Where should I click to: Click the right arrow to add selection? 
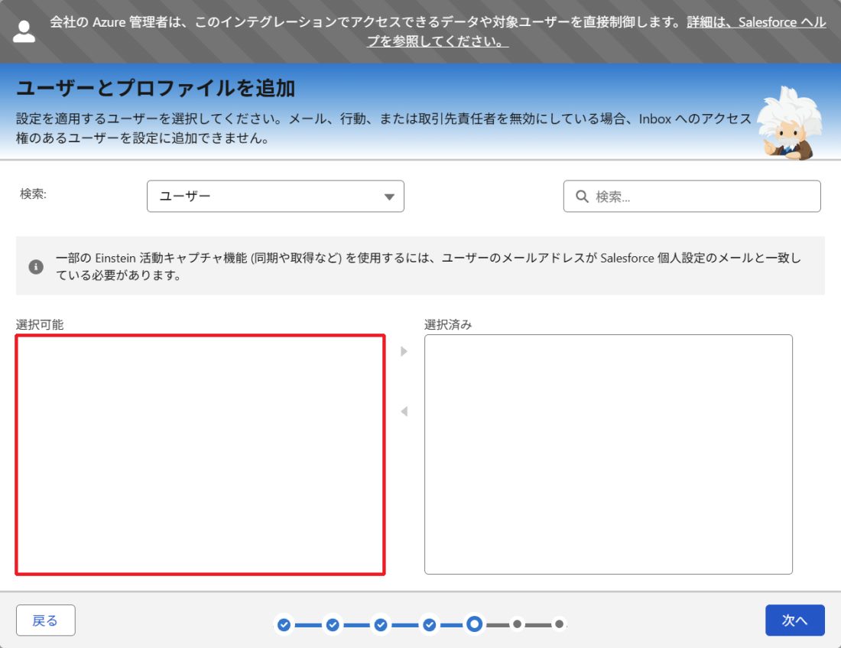pos(404,351)
